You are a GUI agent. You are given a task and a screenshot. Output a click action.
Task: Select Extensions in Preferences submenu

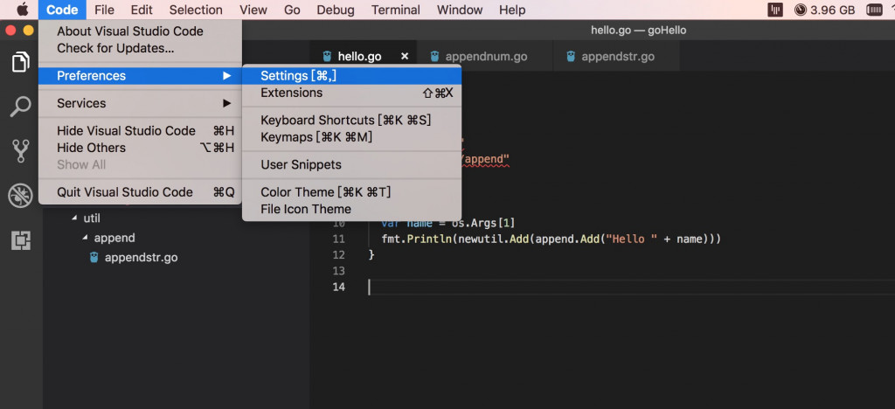click(351, 93)
